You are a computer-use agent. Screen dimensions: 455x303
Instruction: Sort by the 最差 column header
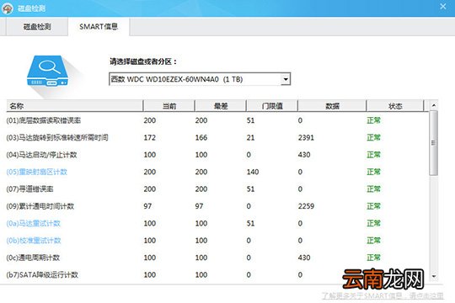click(221, 106)
